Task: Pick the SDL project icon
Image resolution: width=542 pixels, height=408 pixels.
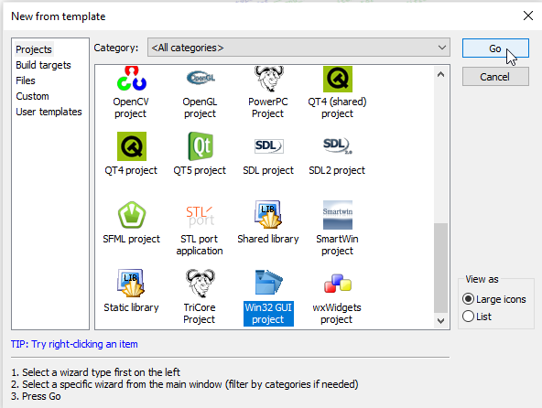Action: [x=268, y=145]
